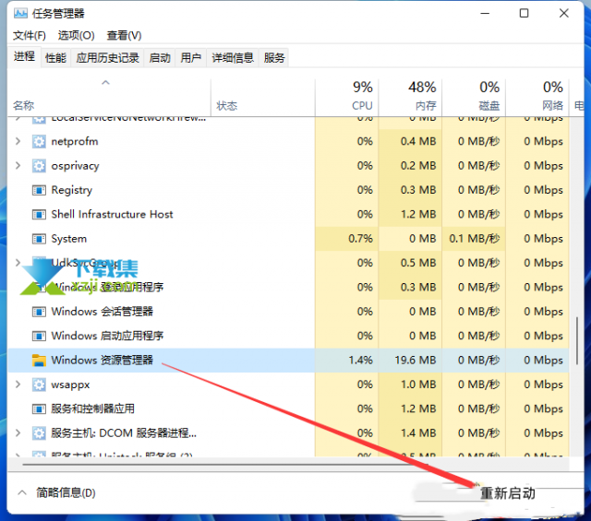
Task: Select the wsappx row name
Action: [x=70, y=385]
